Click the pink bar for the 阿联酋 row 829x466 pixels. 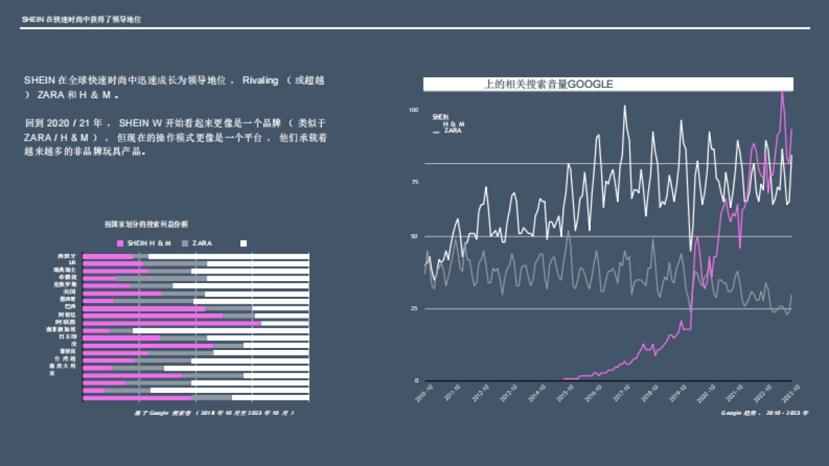click(171, 322)
